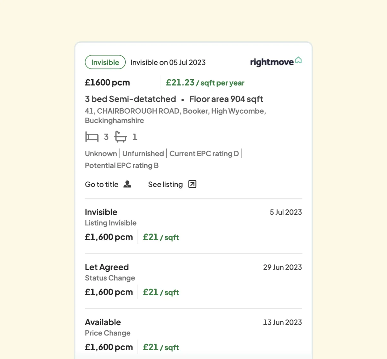Click Current EPC rating D label
The image size is (387, 359).
pos(204,153)
